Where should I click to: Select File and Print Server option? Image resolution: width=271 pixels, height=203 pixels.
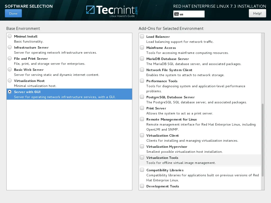[x=10, y=58]
